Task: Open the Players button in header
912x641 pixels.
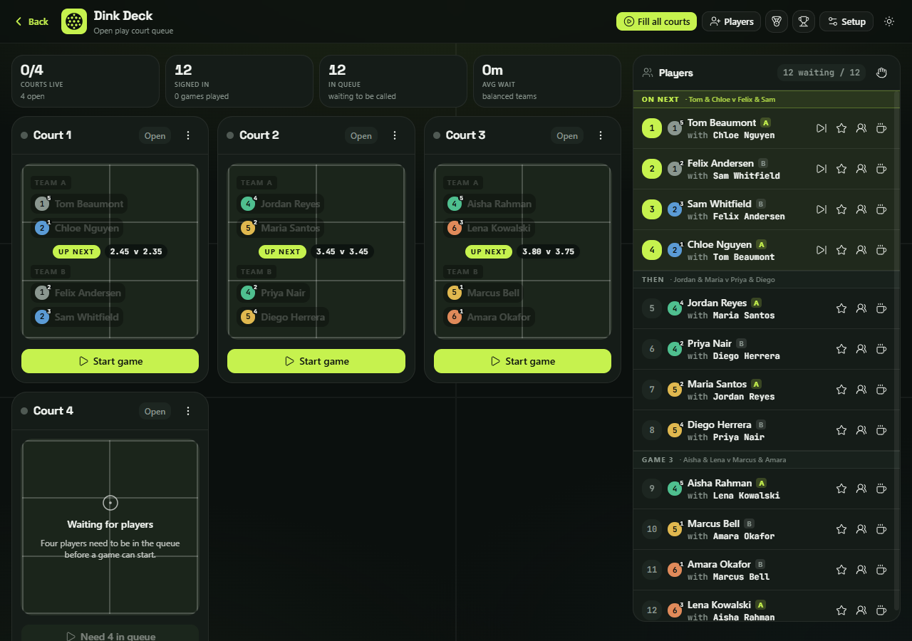Action: [x=732, y=21]
